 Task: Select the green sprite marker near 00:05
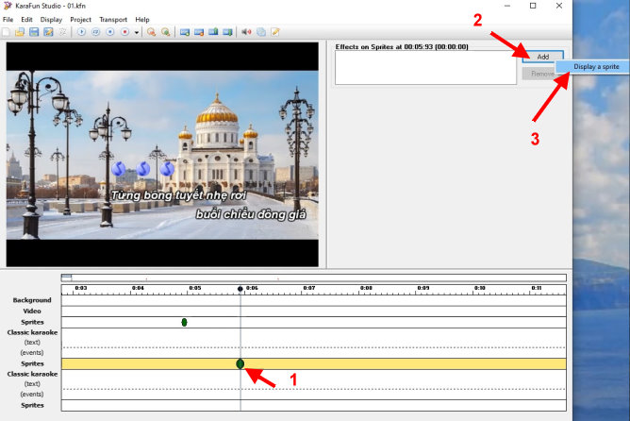click(184, 322)
